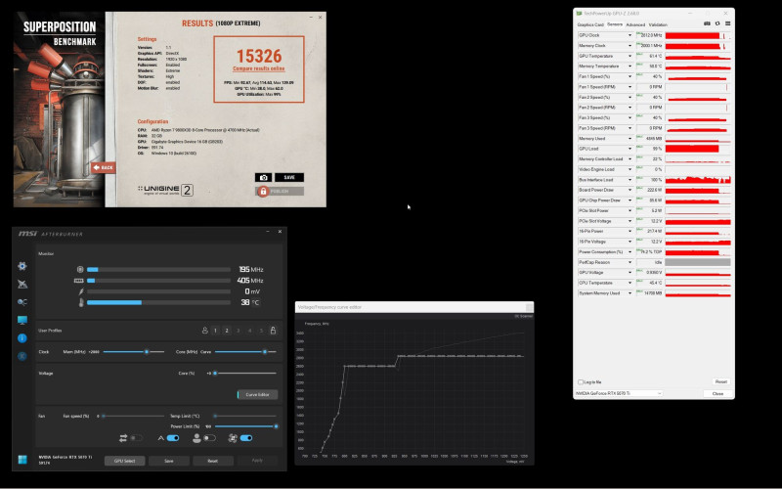Switch to the Sensors tab
The image size is (782, 489).
615,24
